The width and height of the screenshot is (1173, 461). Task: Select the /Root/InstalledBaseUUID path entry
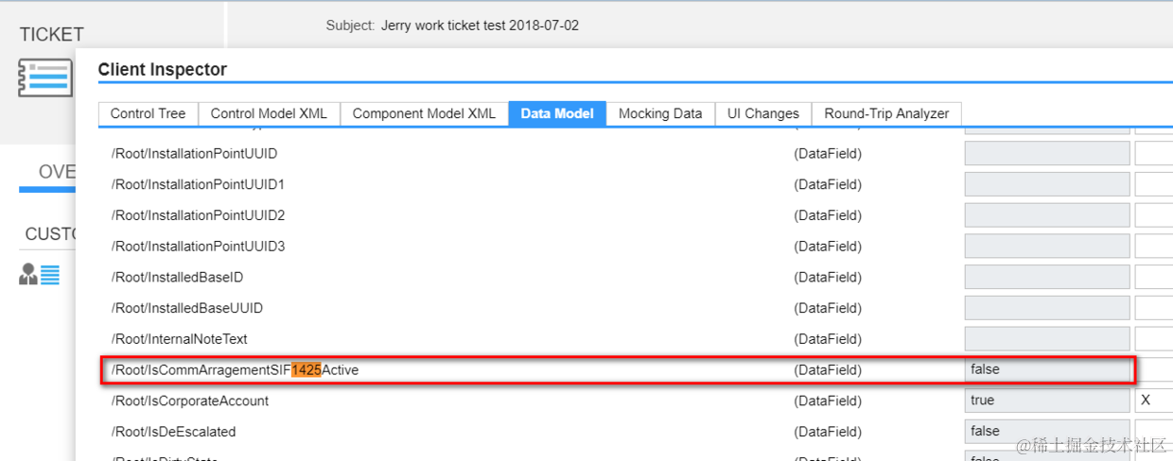(x=187, y=308)
